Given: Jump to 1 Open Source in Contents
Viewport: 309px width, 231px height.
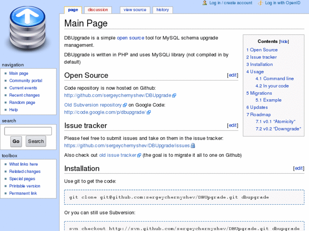Looking at the screenshot, I should (x=262, y=50).
